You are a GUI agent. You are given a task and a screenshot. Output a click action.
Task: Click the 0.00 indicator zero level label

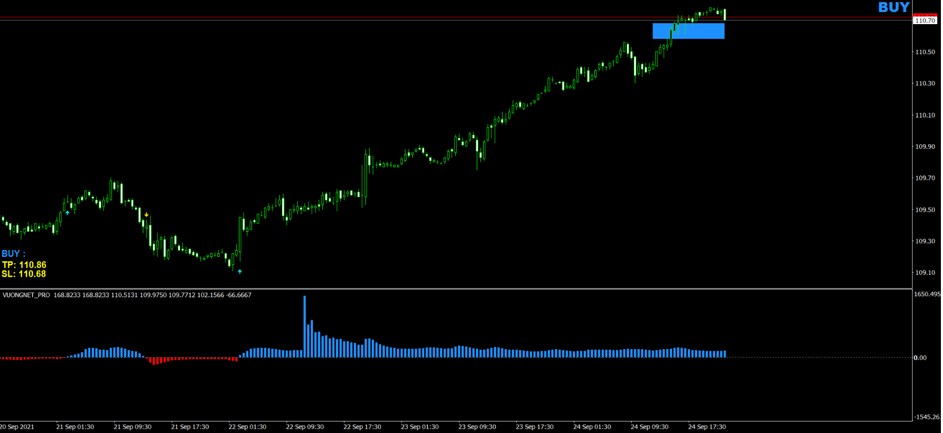tap(920, 358)
